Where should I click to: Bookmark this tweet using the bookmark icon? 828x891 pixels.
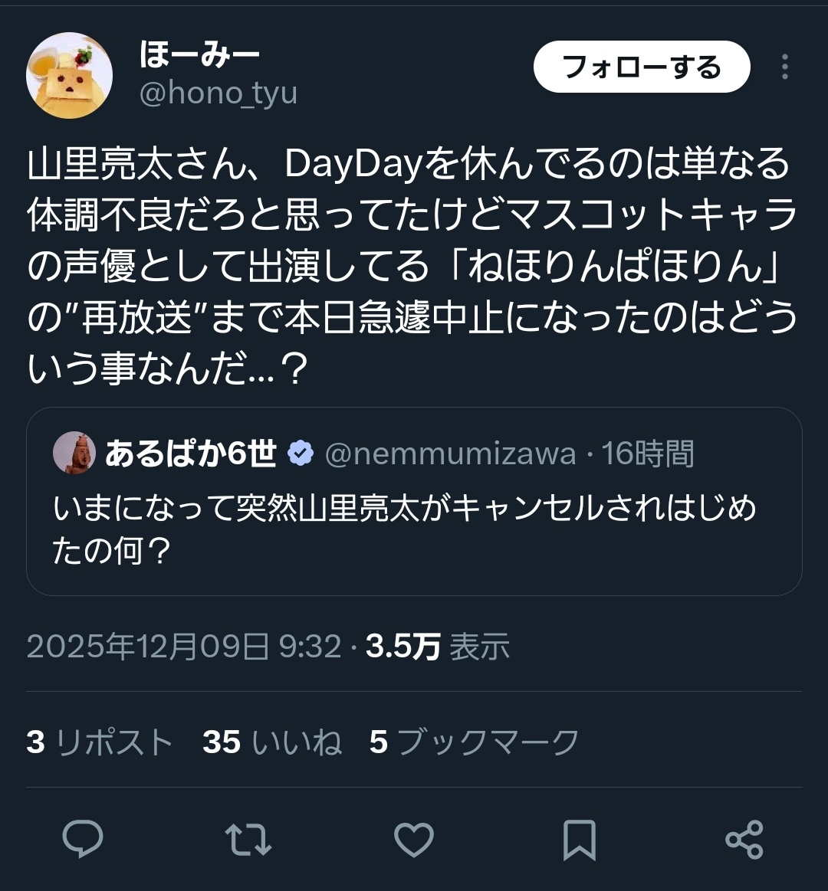(580, 839)
